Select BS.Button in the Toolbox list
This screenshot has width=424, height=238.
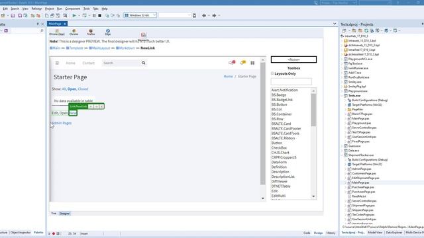(x=280, y=104)
